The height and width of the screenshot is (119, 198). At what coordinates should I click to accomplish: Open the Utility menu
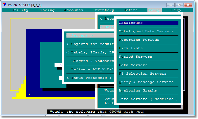20,10
